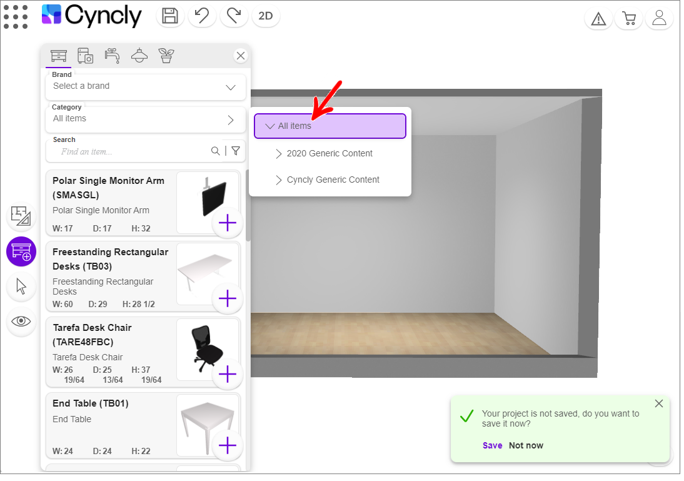684x481 pixels.
Task: Click the End Table thumbnail image
Action: (208, 425)
